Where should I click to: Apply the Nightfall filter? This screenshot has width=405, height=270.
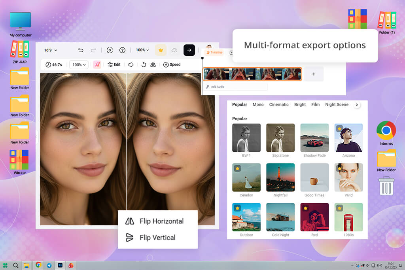click(x=280, y=177)
